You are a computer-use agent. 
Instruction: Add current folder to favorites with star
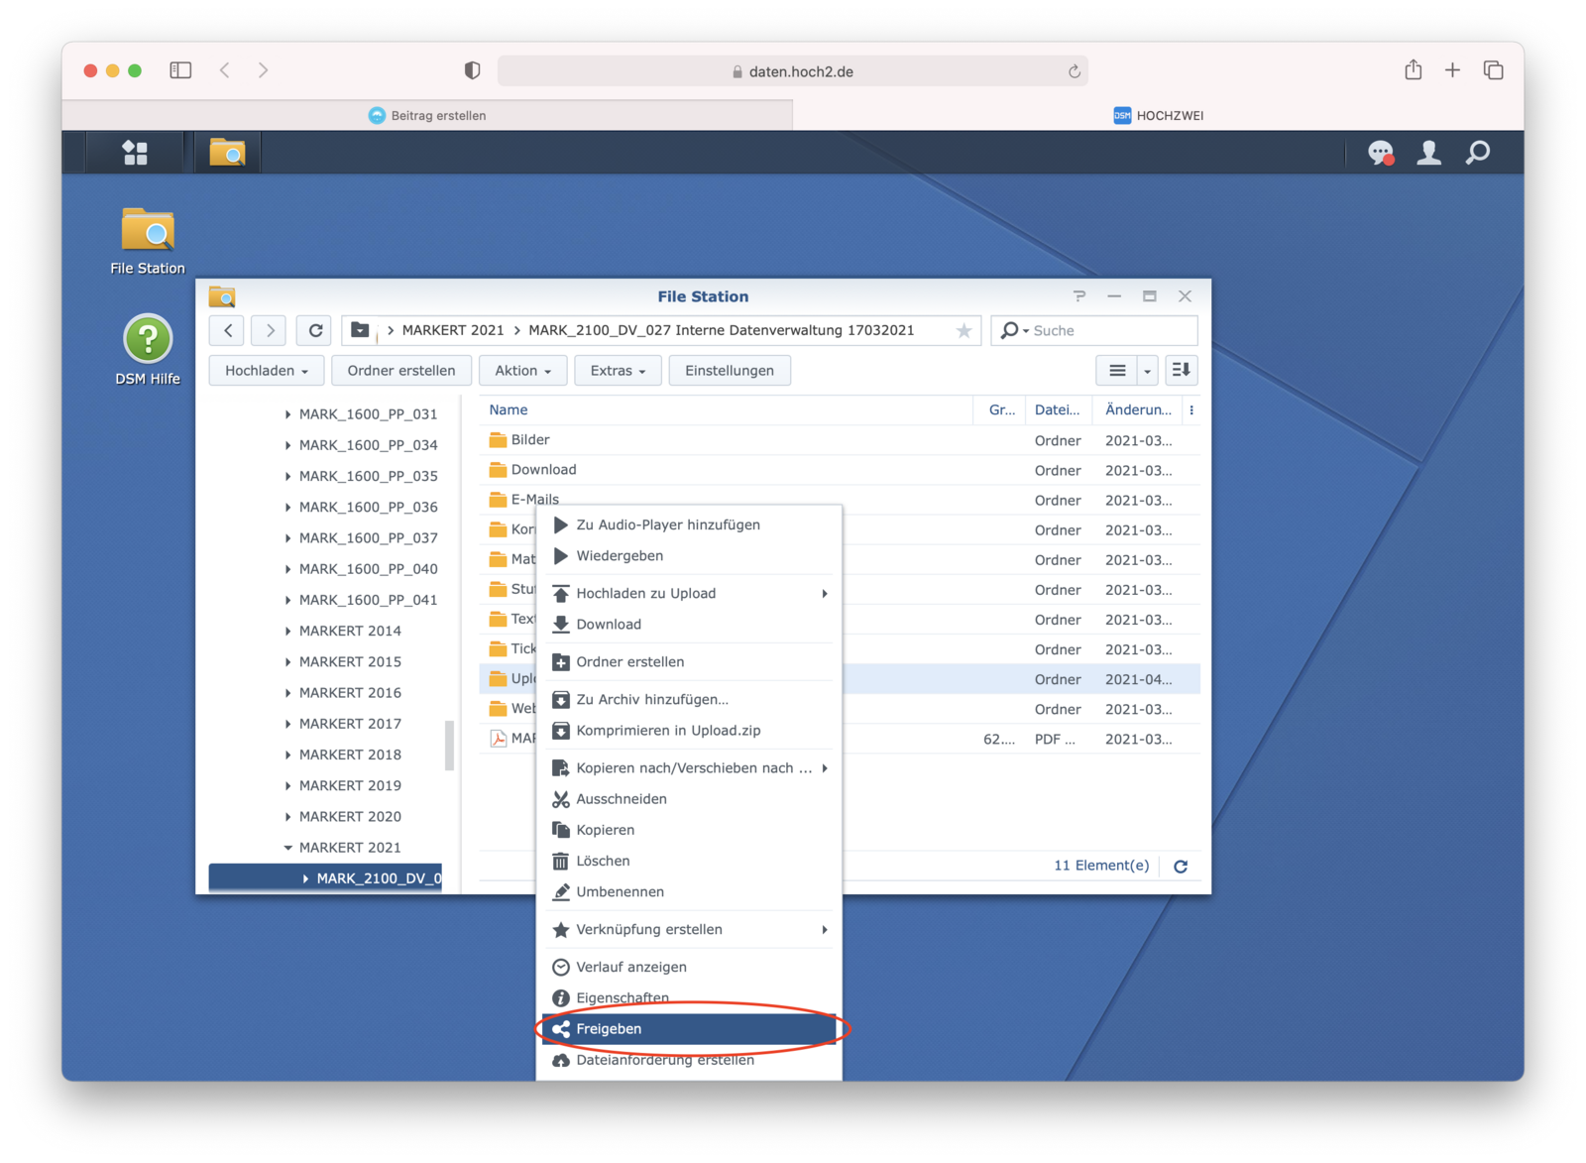[963, 330]
